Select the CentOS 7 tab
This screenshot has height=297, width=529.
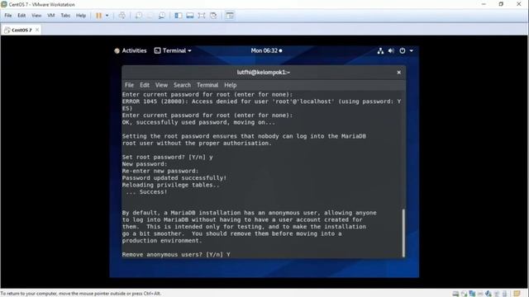pyautogui.click(x=21, y=30)
